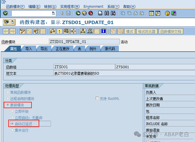Select 启动已延迟 radio button

point(12,124)
